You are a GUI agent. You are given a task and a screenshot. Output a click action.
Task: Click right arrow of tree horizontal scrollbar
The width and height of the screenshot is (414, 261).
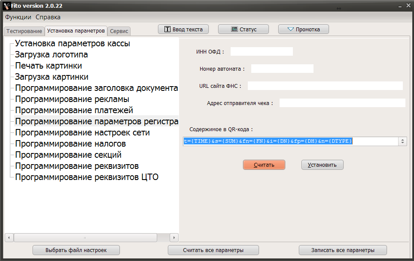[x=174, y=237]
